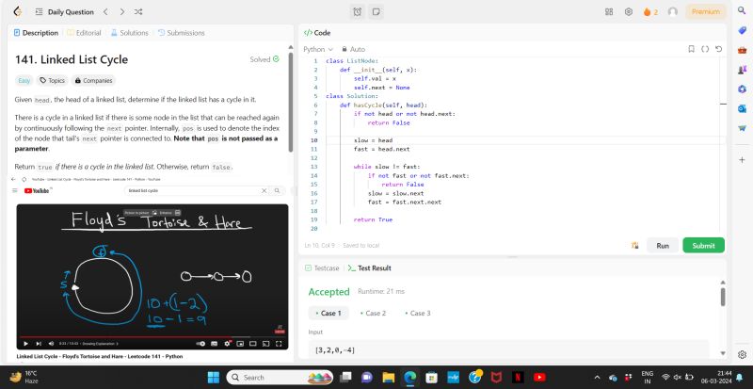This screenshot has height=389, width=753.
Task: Open the layout grid icon
Action: [x=609, y=12]
